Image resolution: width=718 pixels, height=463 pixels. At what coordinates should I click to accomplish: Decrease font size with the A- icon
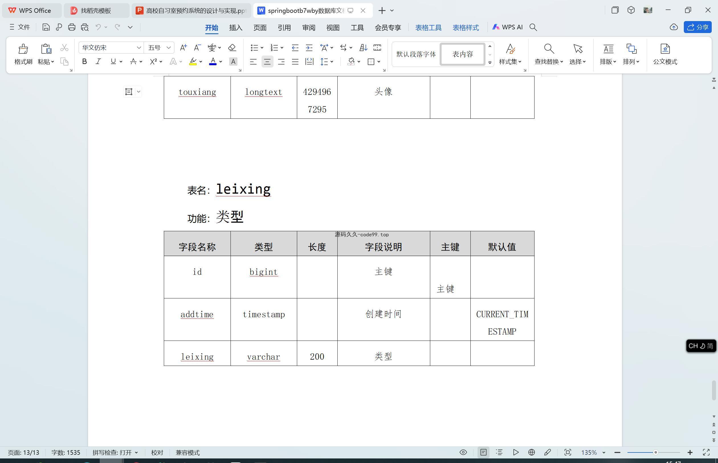pos(197,48)
